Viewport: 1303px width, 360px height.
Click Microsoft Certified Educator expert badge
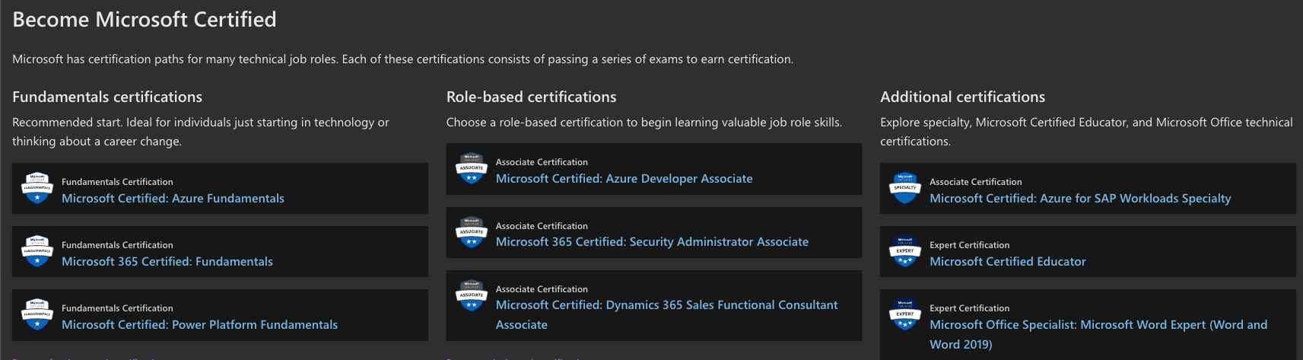click(x=905, y=251)
